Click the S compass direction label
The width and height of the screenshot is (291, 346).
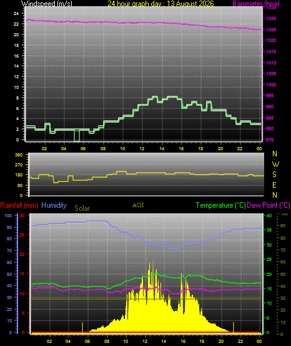coord(274,175)
